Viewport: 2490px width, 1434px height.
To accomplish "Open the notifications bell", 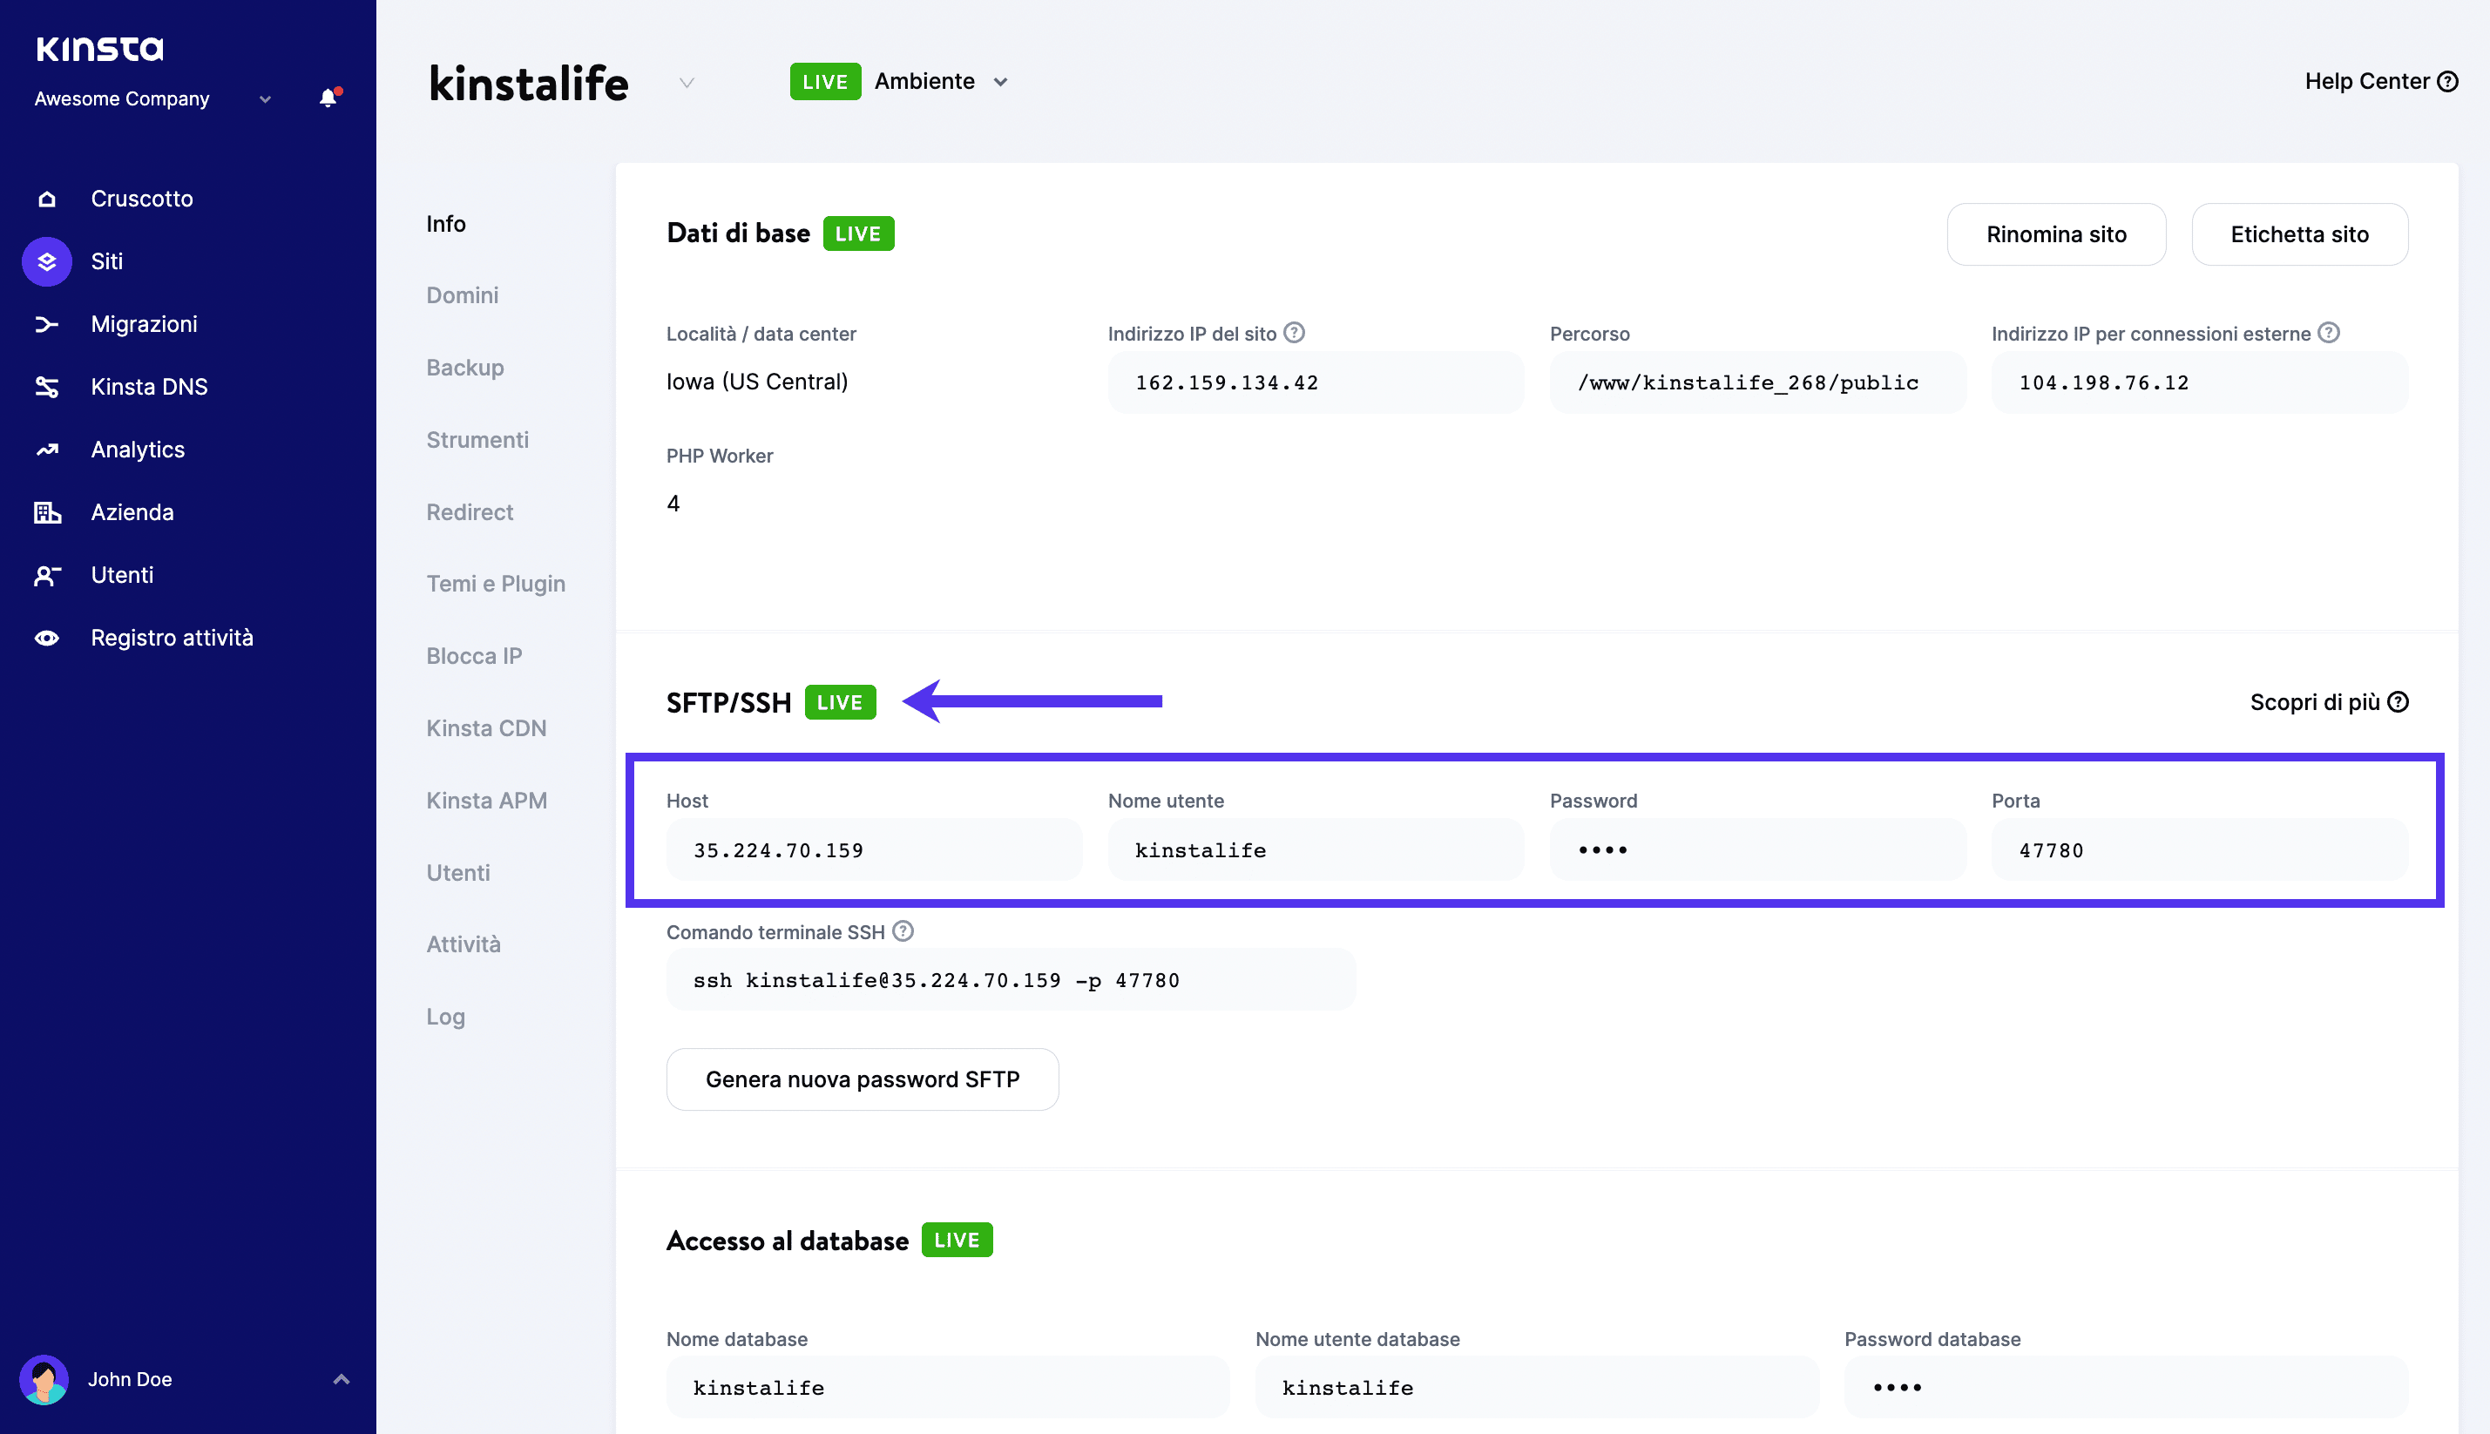I will [326, 98].
